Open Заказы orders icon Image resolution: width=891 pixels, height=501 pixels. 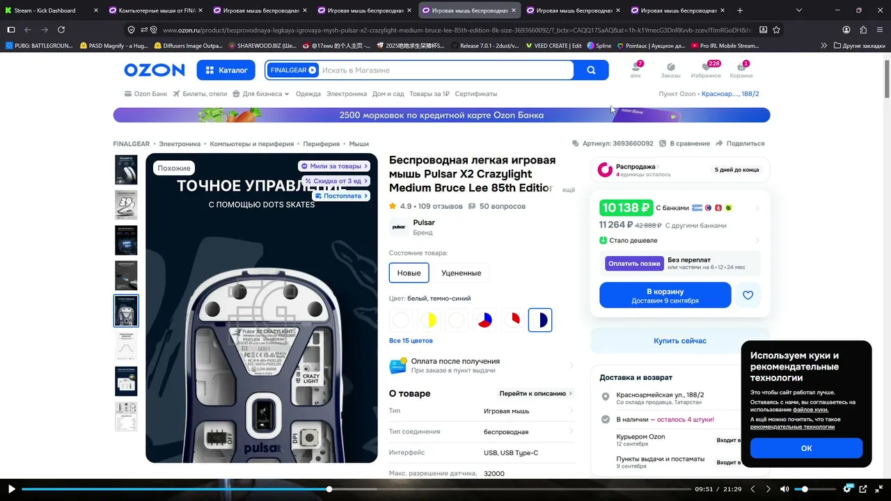click(x=671, y=70)
